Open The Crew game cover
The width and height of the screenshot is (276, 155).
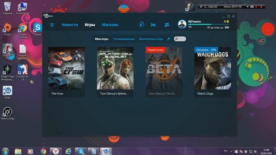(x=66, y=68)
